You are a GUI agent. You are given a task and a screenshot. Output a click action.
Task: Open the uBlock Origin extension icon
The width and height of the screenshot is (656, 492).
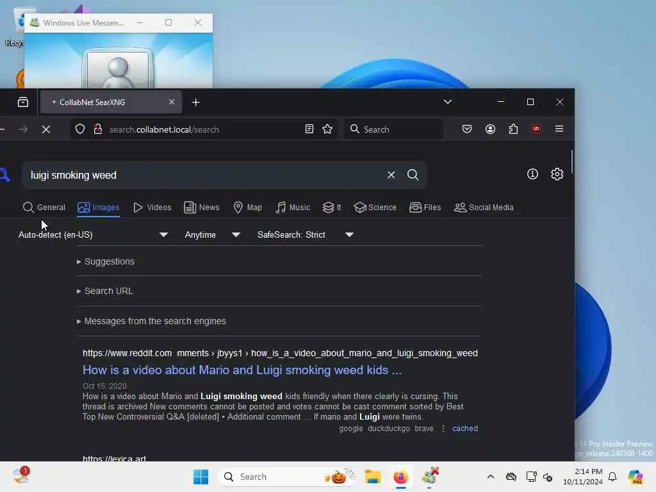pos(536,129)
